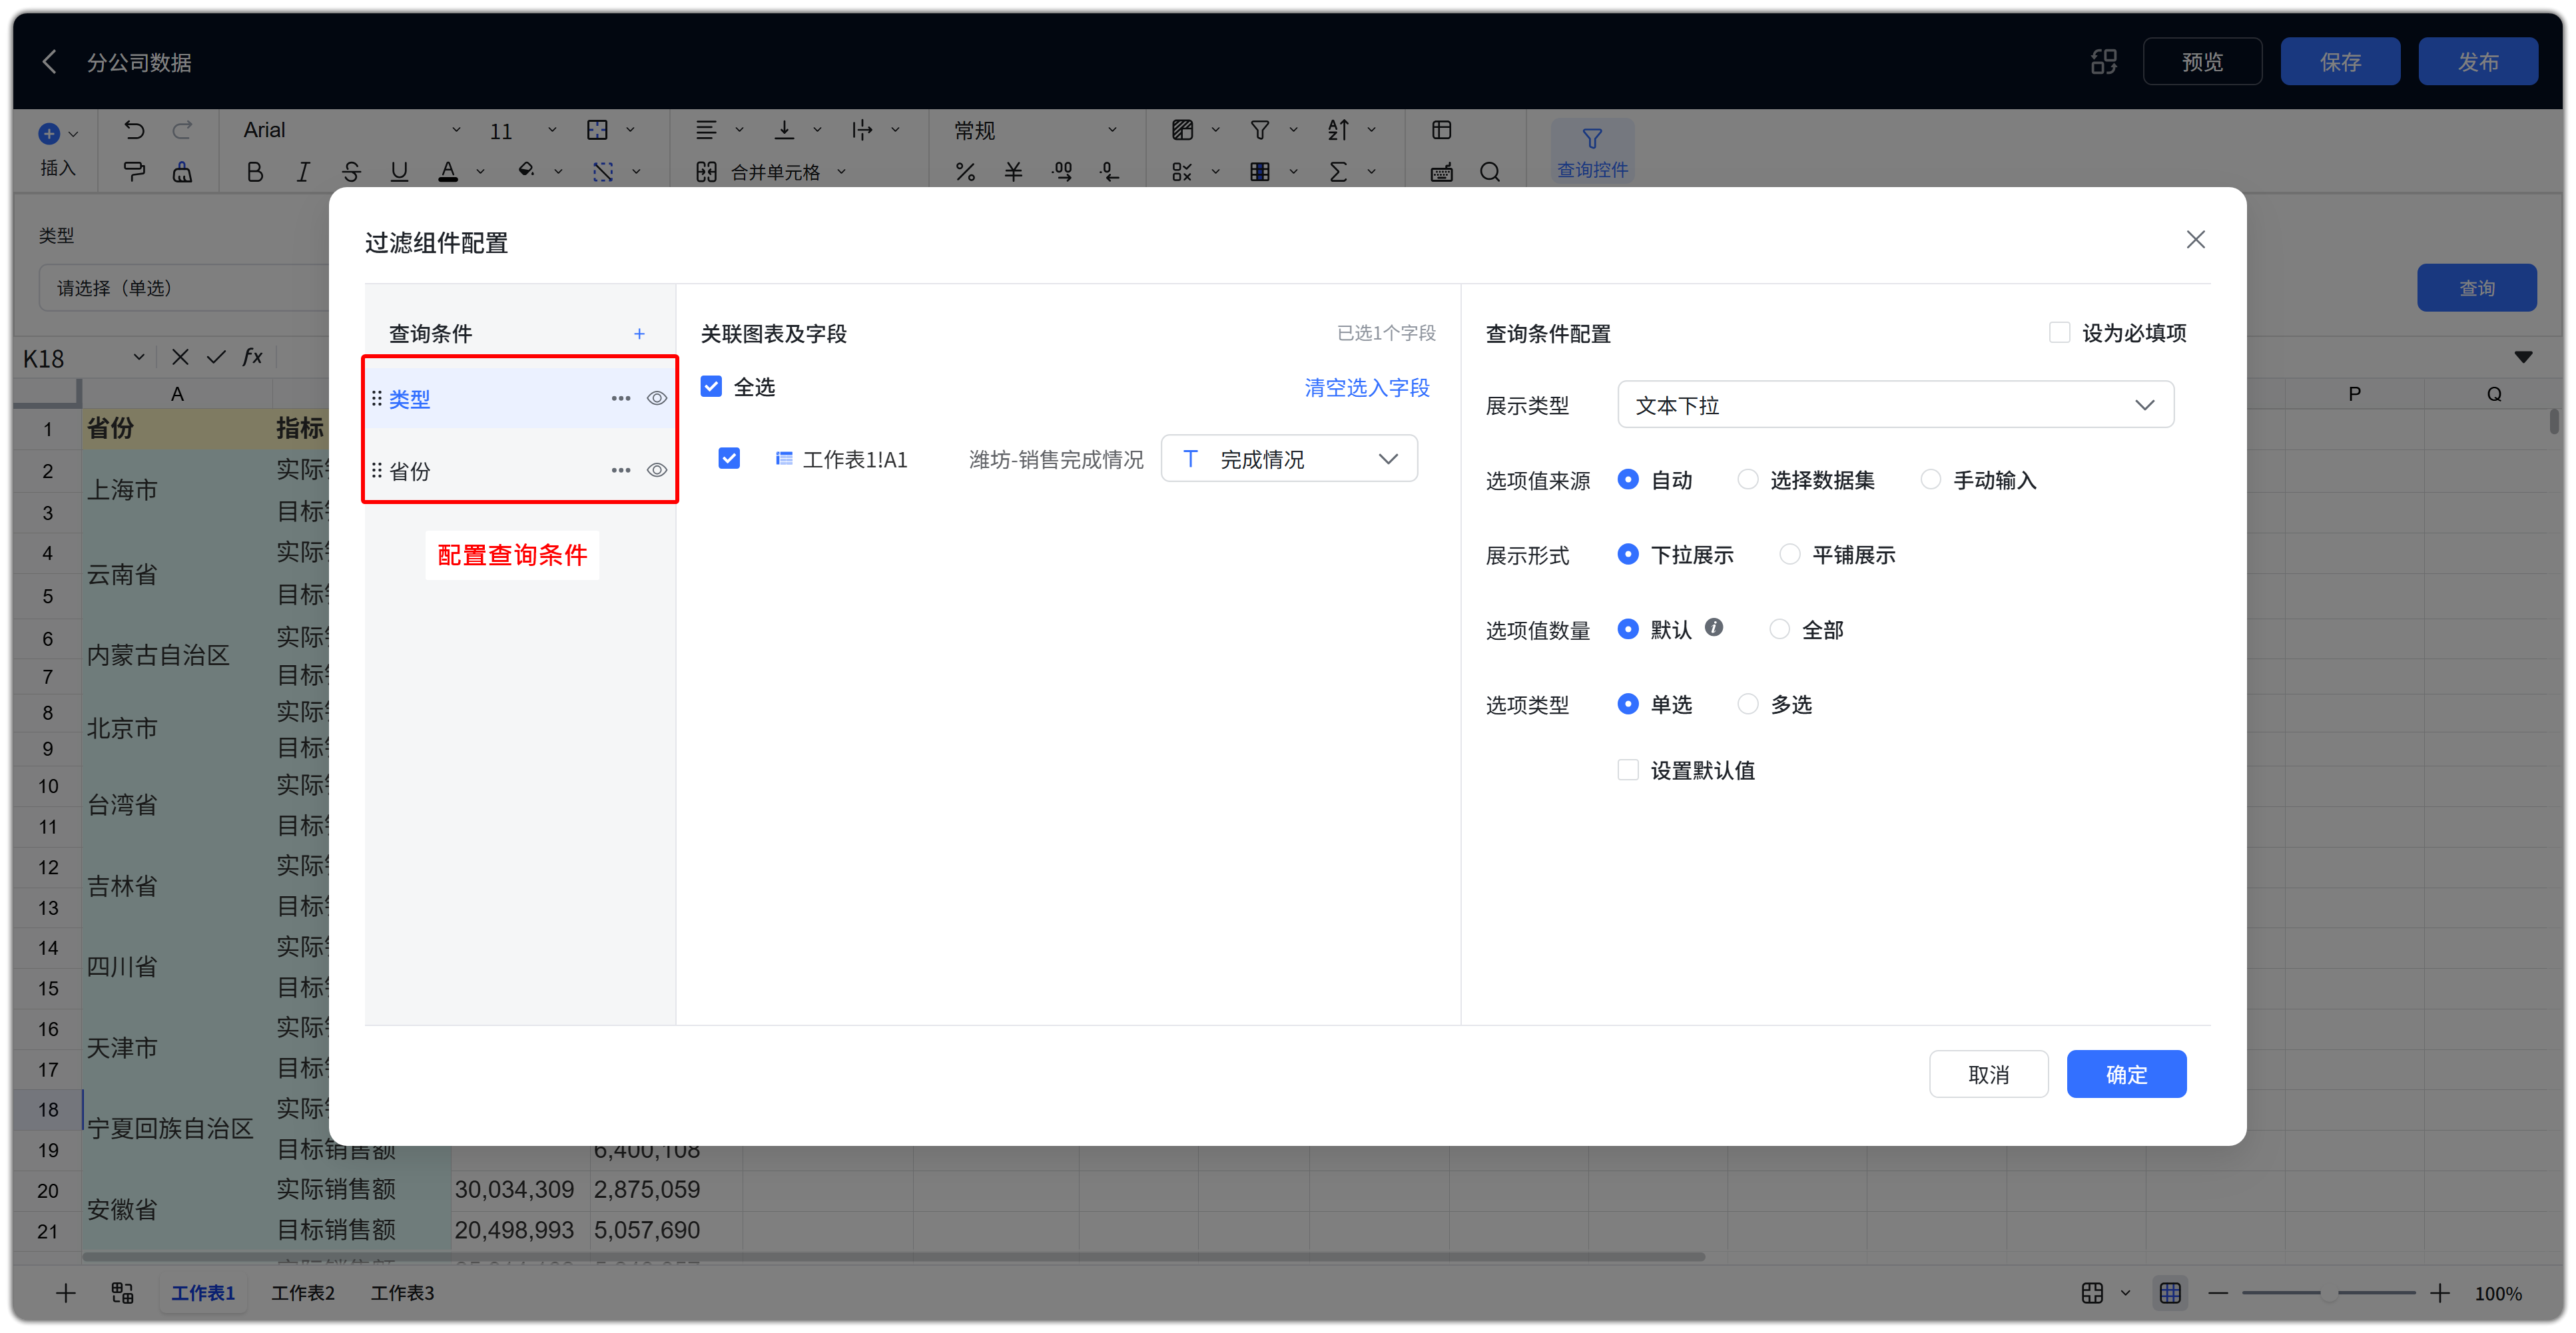Screen dimensions: 2576x1333
Task: Click the zoom in plus icon
Action: click(2440, 1293)
